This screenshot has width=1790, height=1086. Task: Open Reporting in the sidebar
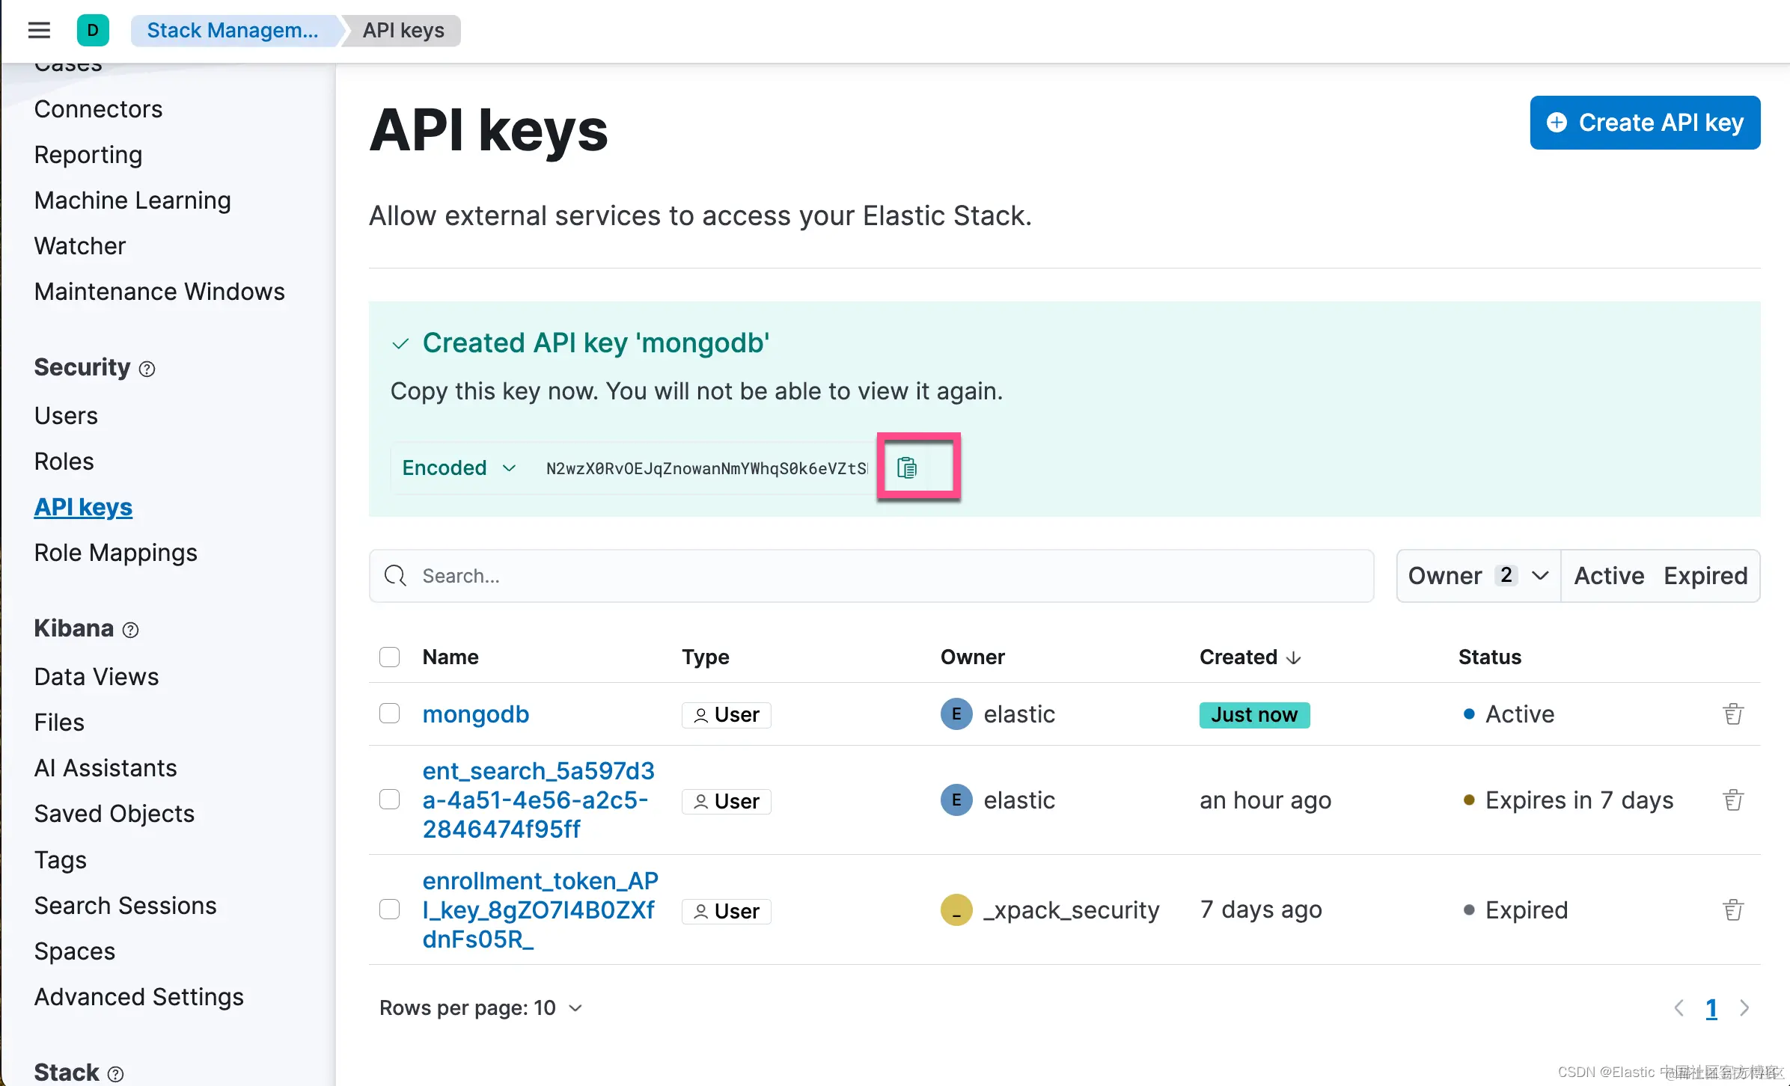88,155
